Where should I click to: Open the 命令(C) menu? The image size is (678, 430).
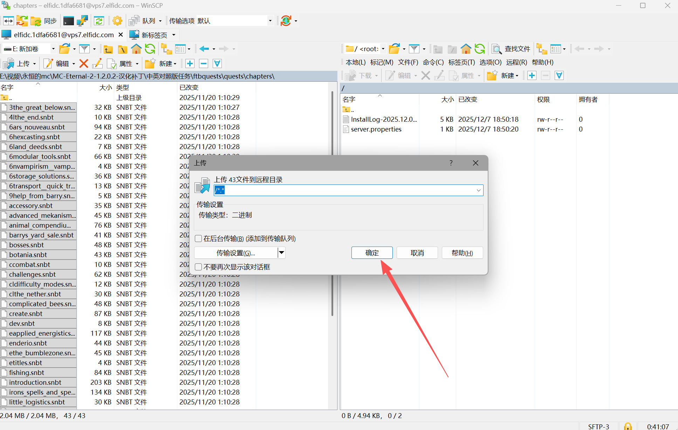[433, 62]
